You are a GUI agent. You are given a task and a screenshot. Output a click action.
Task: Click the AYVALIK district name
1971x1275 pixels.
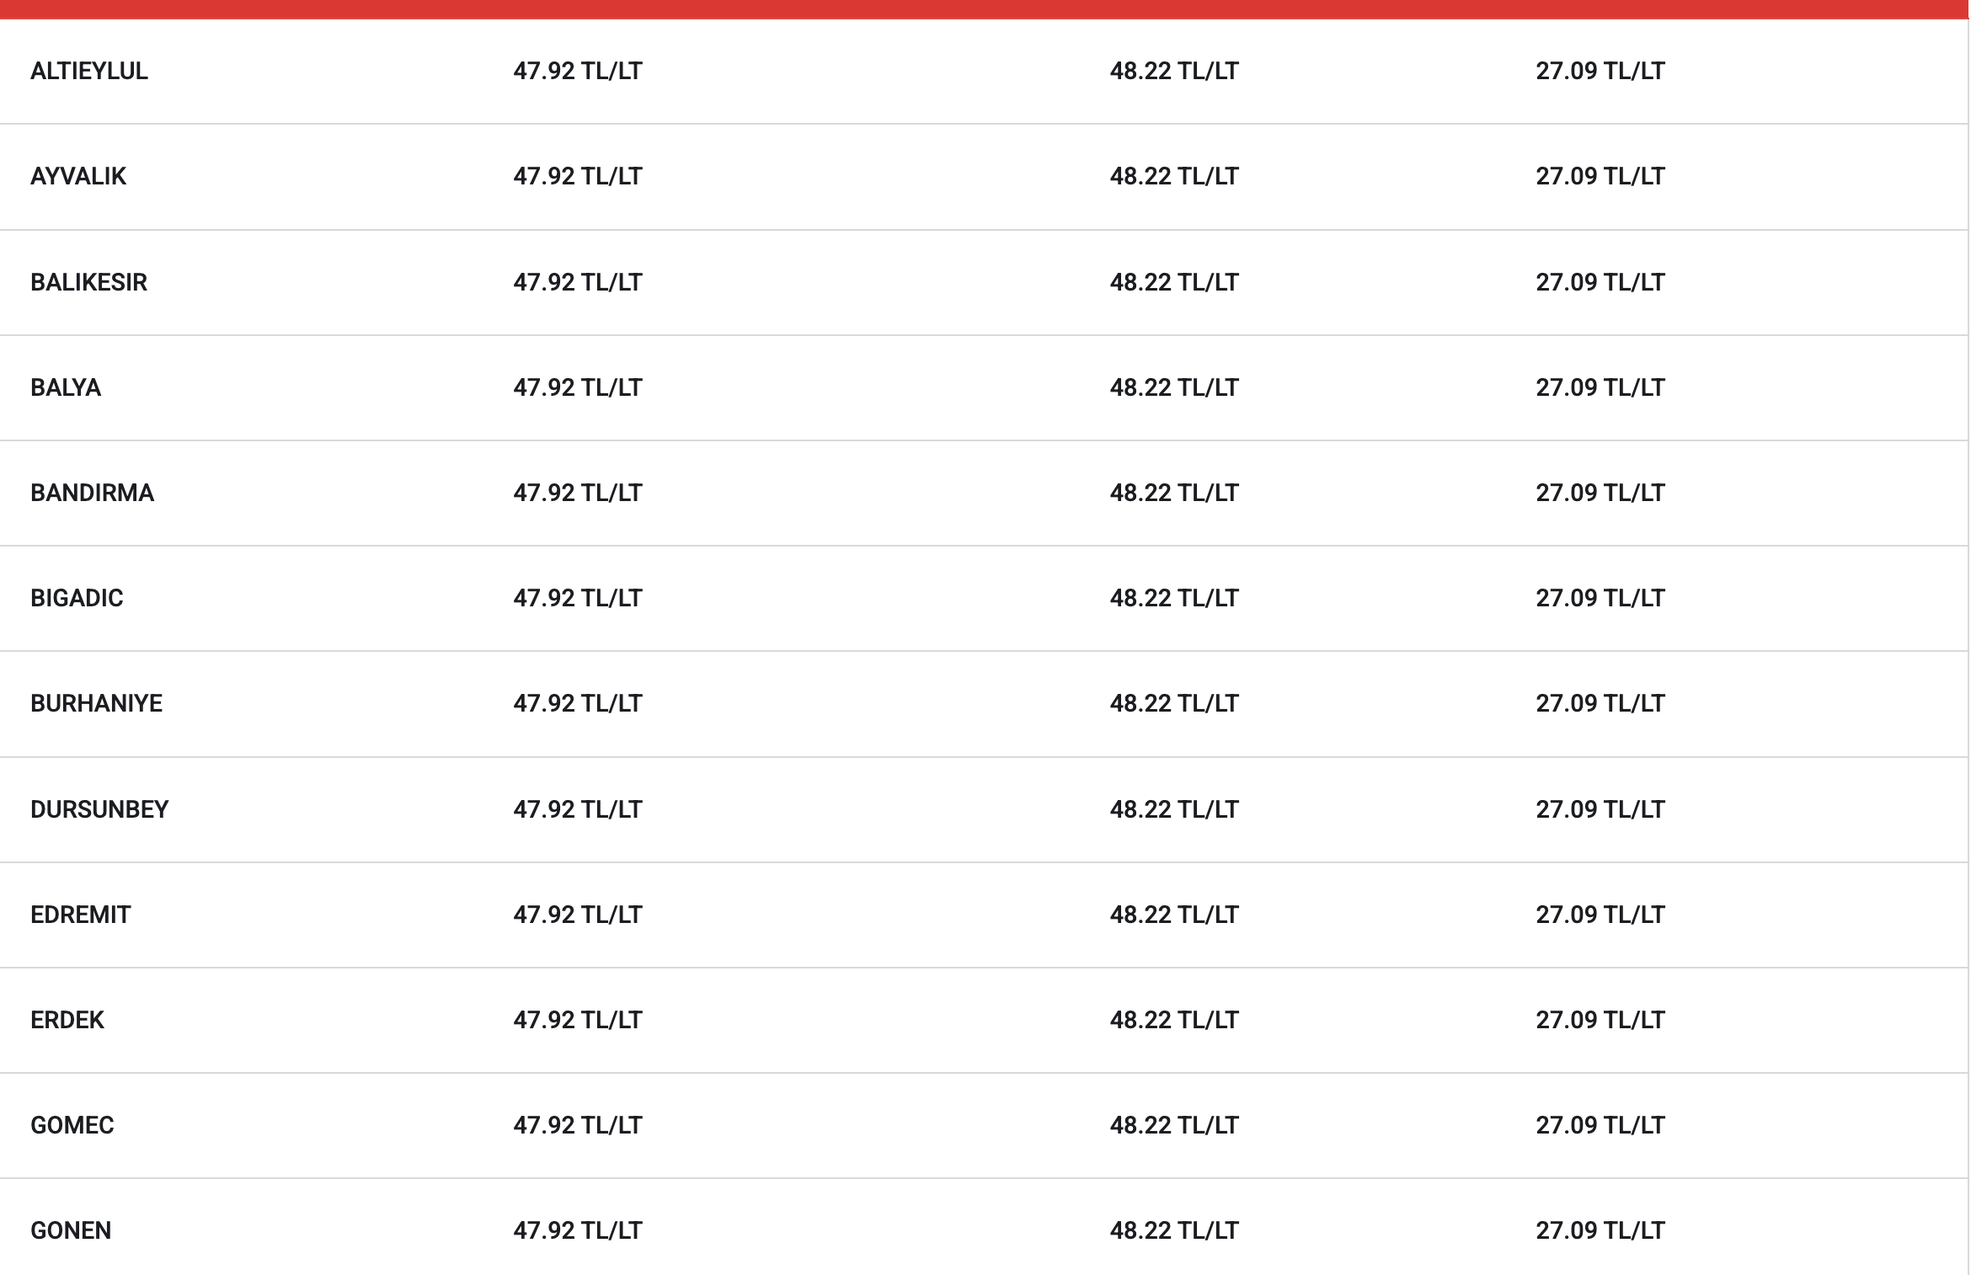click(x=78, y=176)
